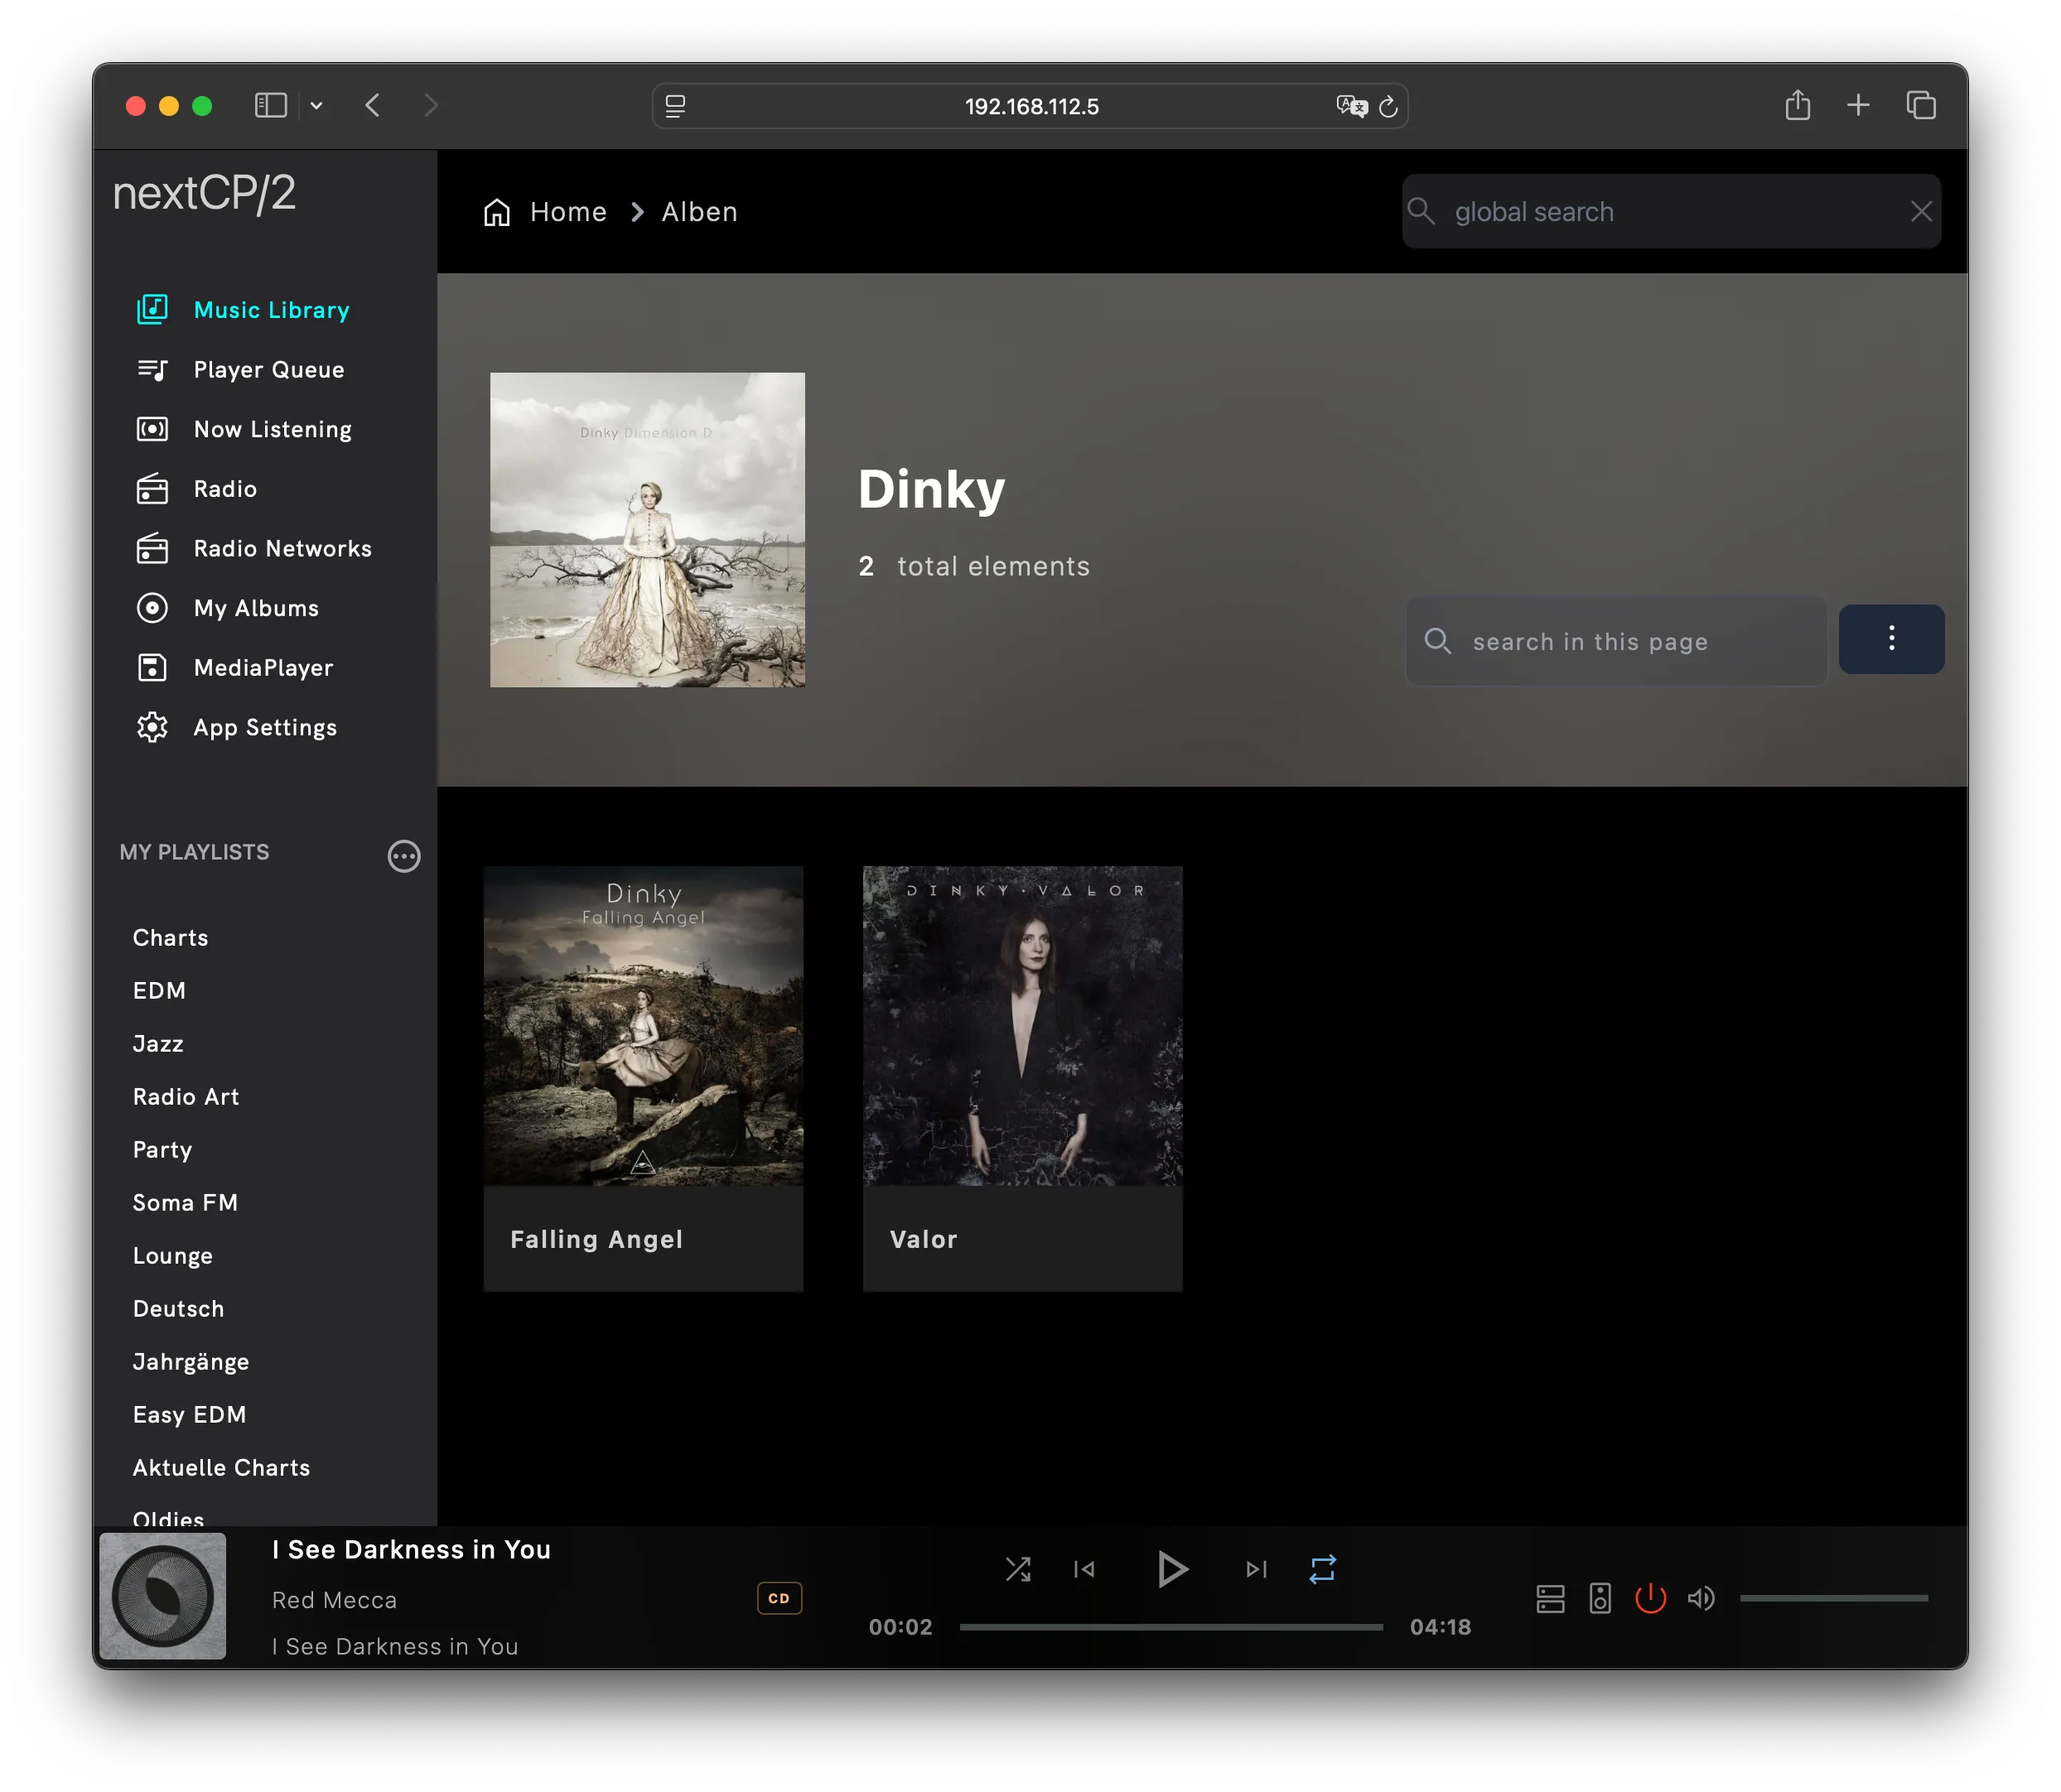Toggle the red power button
This screenshot has width=2061, height=1792.
coord(1650,1598)
